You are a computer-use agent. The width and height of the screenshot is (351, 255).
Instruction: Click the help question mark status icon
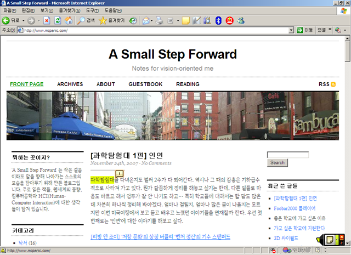(317, 250)
